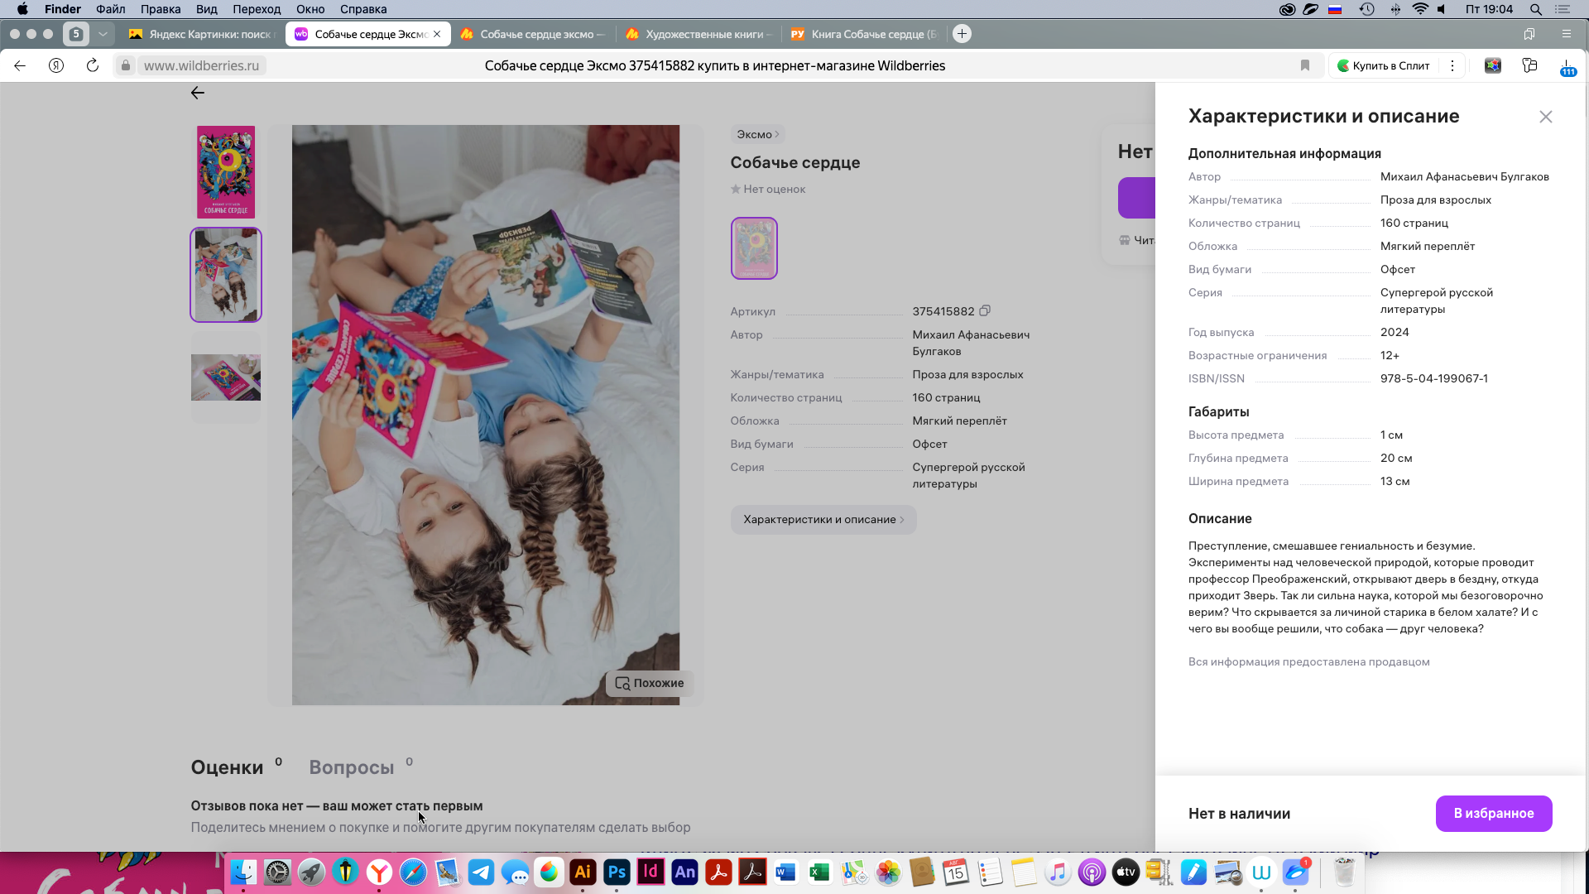Switch to the Вопросы tab
Viewport: 1589px width, 894px height.
[352, 767]
